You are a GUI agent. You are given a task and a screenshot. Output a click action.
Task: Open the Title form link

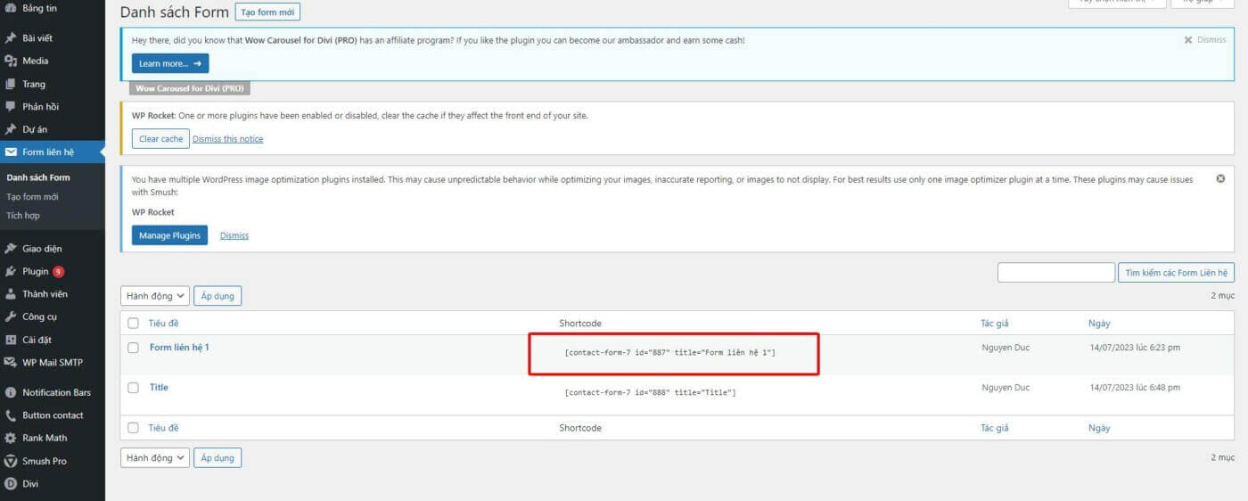click(x=159, y=387)
